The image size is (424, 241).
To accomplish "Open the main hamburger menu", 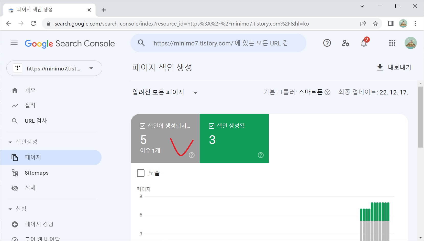I will tap(14, 43).
